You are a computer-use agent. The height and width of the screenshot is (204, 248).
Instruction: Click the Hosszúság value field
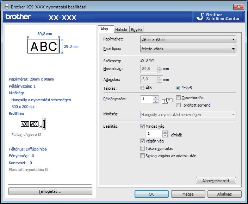149,69
